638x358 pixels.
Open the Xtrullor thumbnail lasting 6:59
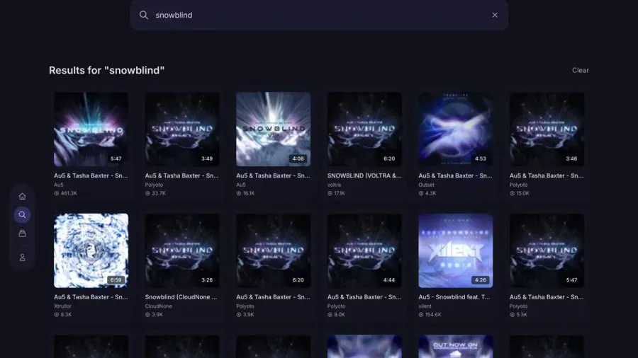pyautogui.click(x=91, y=250)
